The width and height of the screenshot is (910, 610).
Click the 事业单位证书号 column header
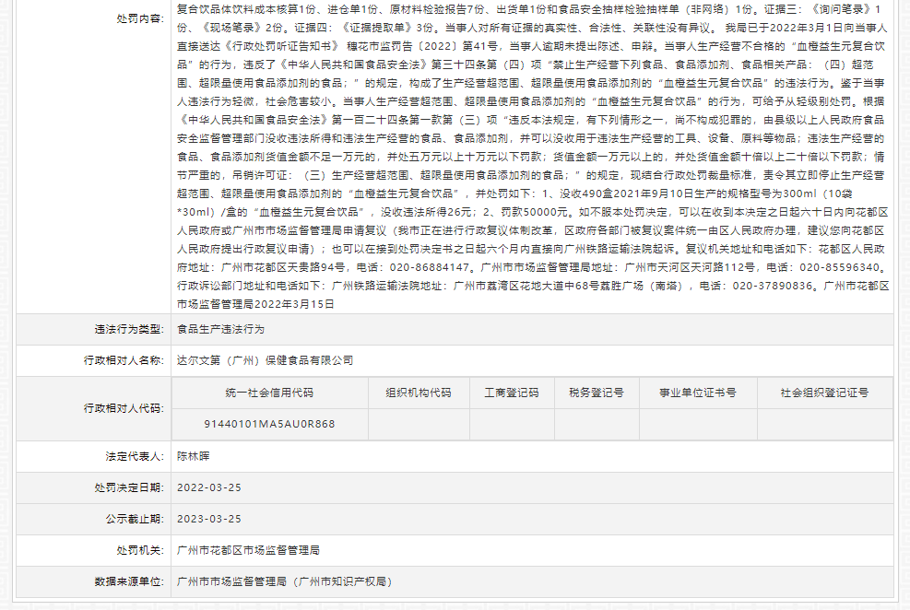point(698,393)
